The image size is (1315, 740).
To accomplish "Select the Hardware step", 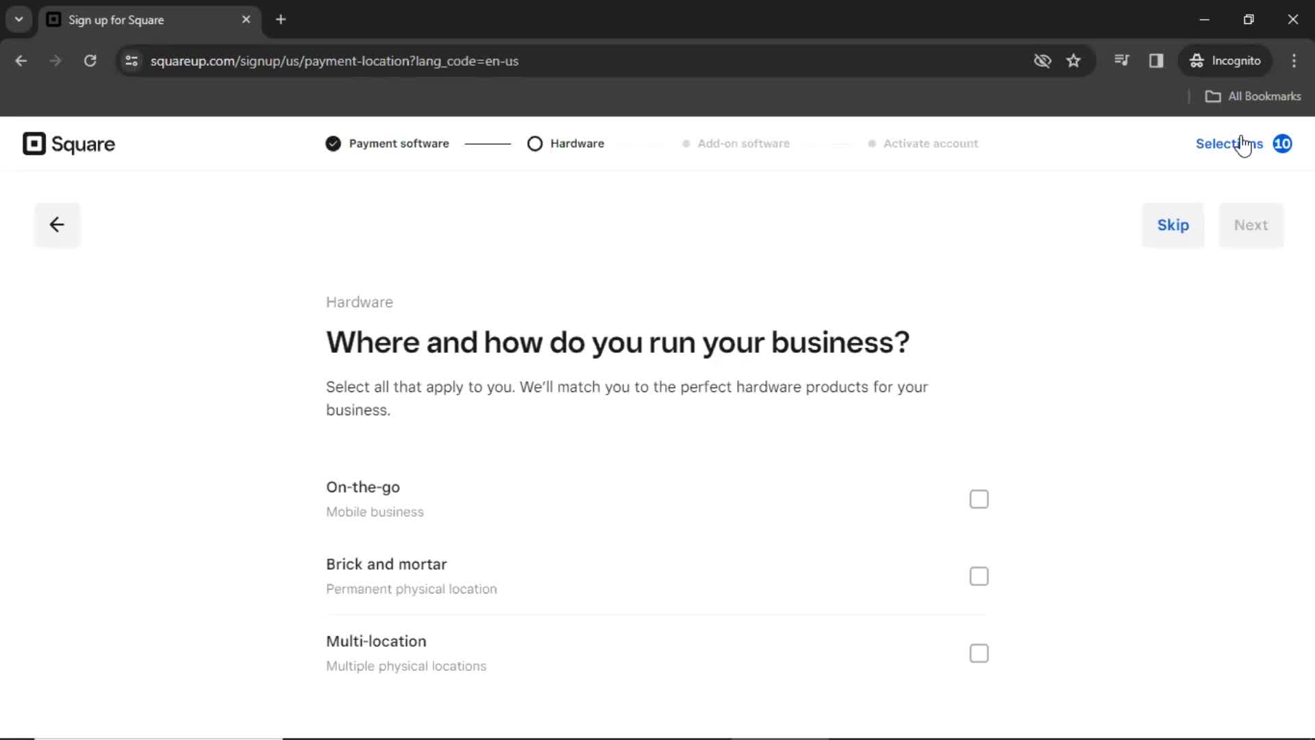I will coord(566,144).
